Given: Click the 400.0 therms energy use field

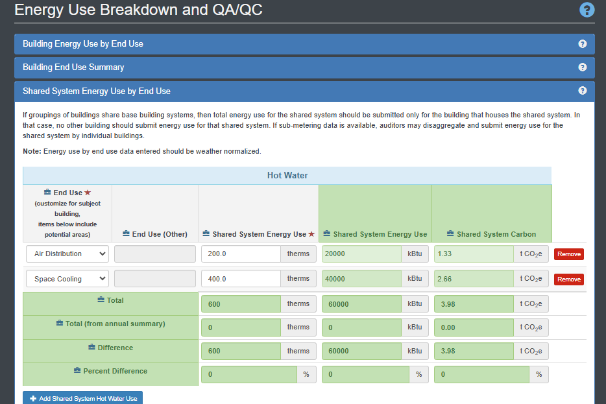Looking at the screenshot, I should 241,278.
